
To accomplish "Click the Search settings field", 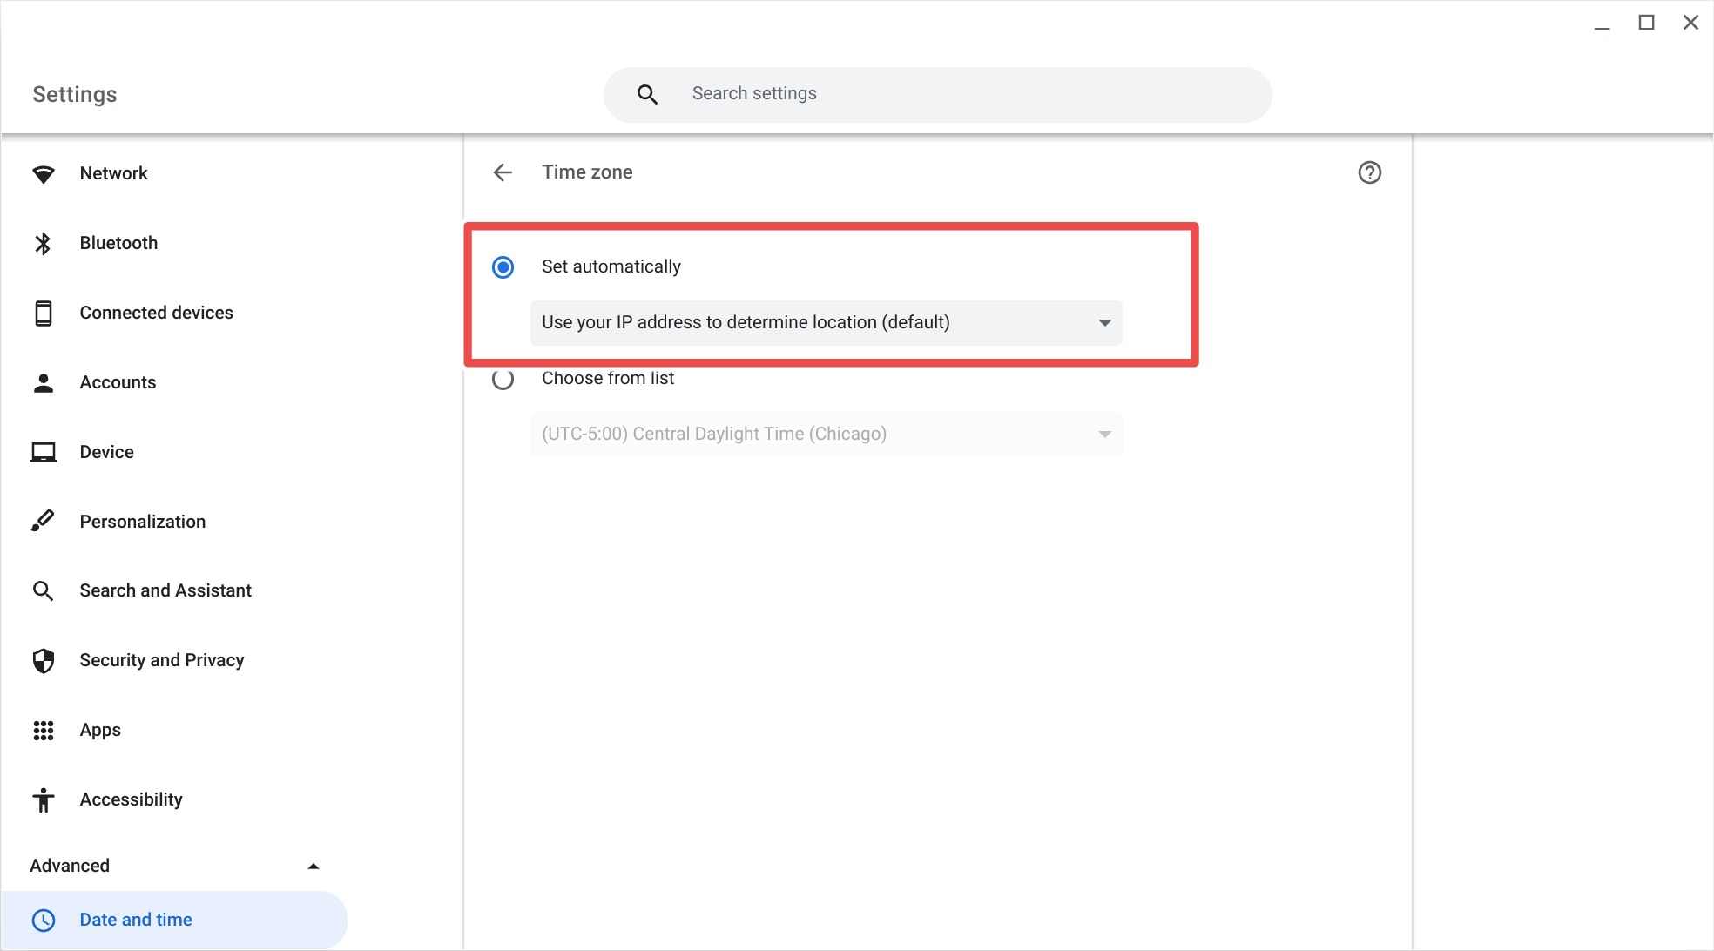I will coord(936,93).
